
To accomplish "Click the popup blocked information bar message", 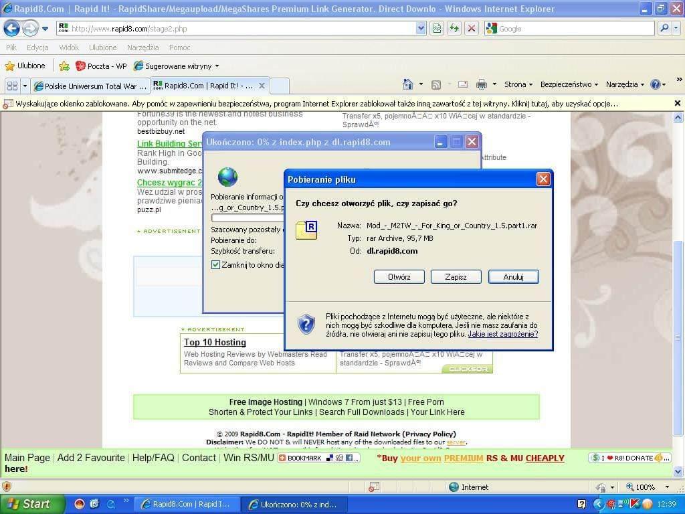I will click(x=316, y=104).
